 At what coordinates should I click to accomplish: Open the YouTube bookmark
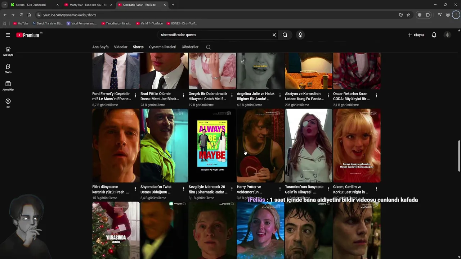[21, 23]
